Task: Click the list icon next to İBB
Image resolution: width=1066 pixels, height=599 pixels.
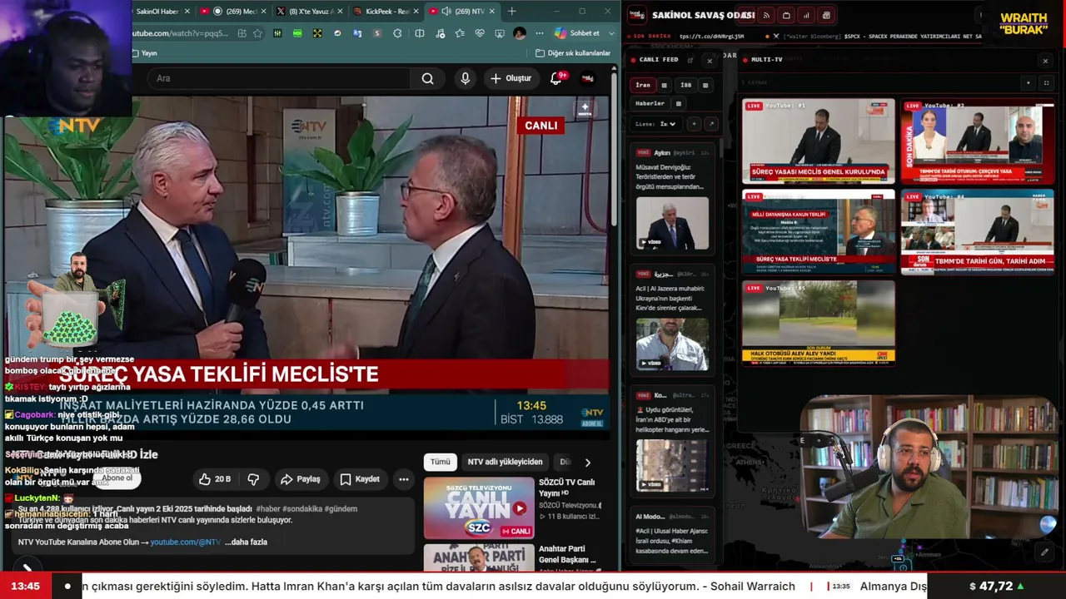Action: coord(705,85)
